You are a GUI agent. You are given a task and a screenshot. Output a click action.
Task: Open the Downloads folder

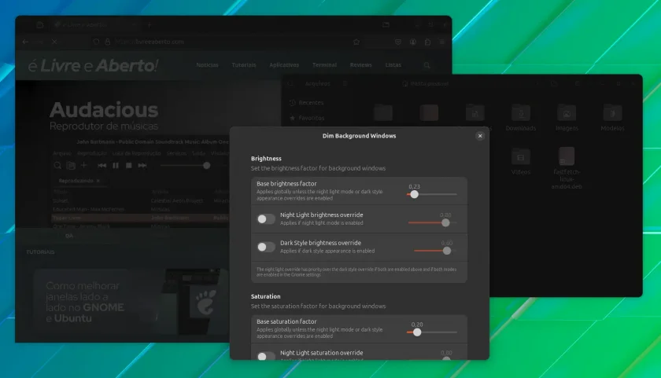[x=521, y=119]
